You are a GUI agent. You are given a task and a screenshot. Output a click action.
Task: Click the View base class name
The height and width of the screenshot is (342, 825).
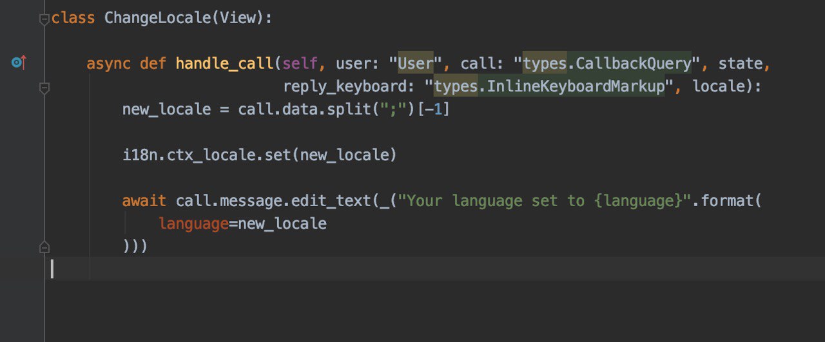coord(238,18)
